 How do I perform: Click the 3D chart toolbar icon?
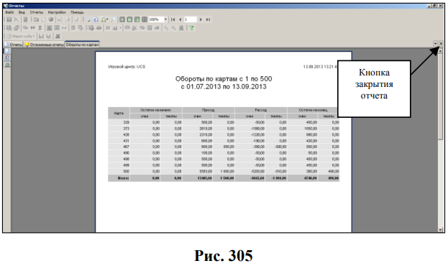108,28
